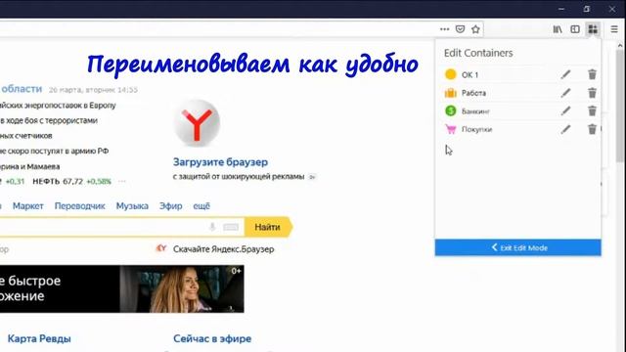626x352 pixels.
Task: Click Exit Edit Mode button
Action: [x=517, y=247]
